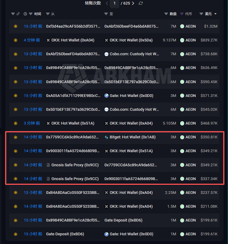Open the 4 分钟前 timestamp link
The height and width of the screenshot is (244, 228).
click(32, 40)
